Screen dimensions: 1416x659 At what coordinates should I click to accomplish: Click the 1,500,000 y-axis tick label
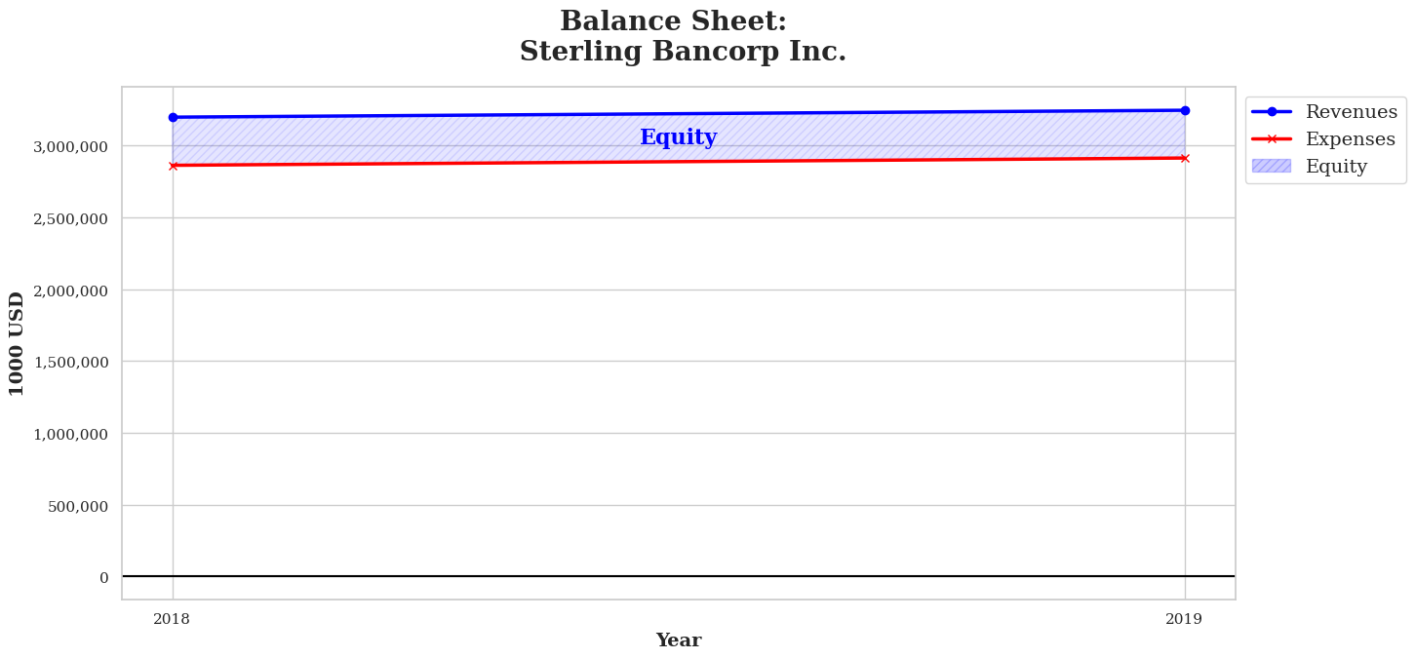70,362
